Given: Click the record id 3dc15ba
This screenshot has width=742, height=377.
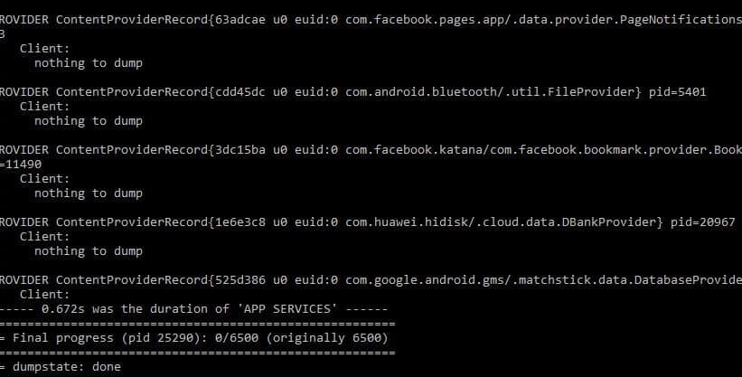Looking at the screenshot, I should 240,150.
